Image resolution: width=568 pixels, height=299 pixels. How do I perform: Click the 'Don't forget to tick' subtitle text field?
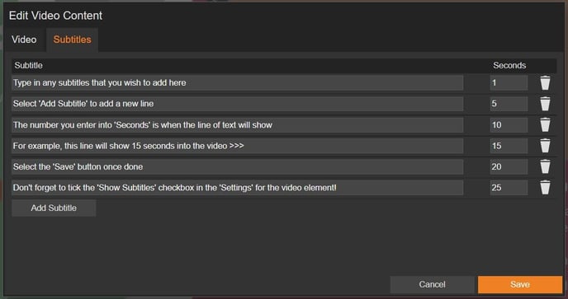point(237,188)
